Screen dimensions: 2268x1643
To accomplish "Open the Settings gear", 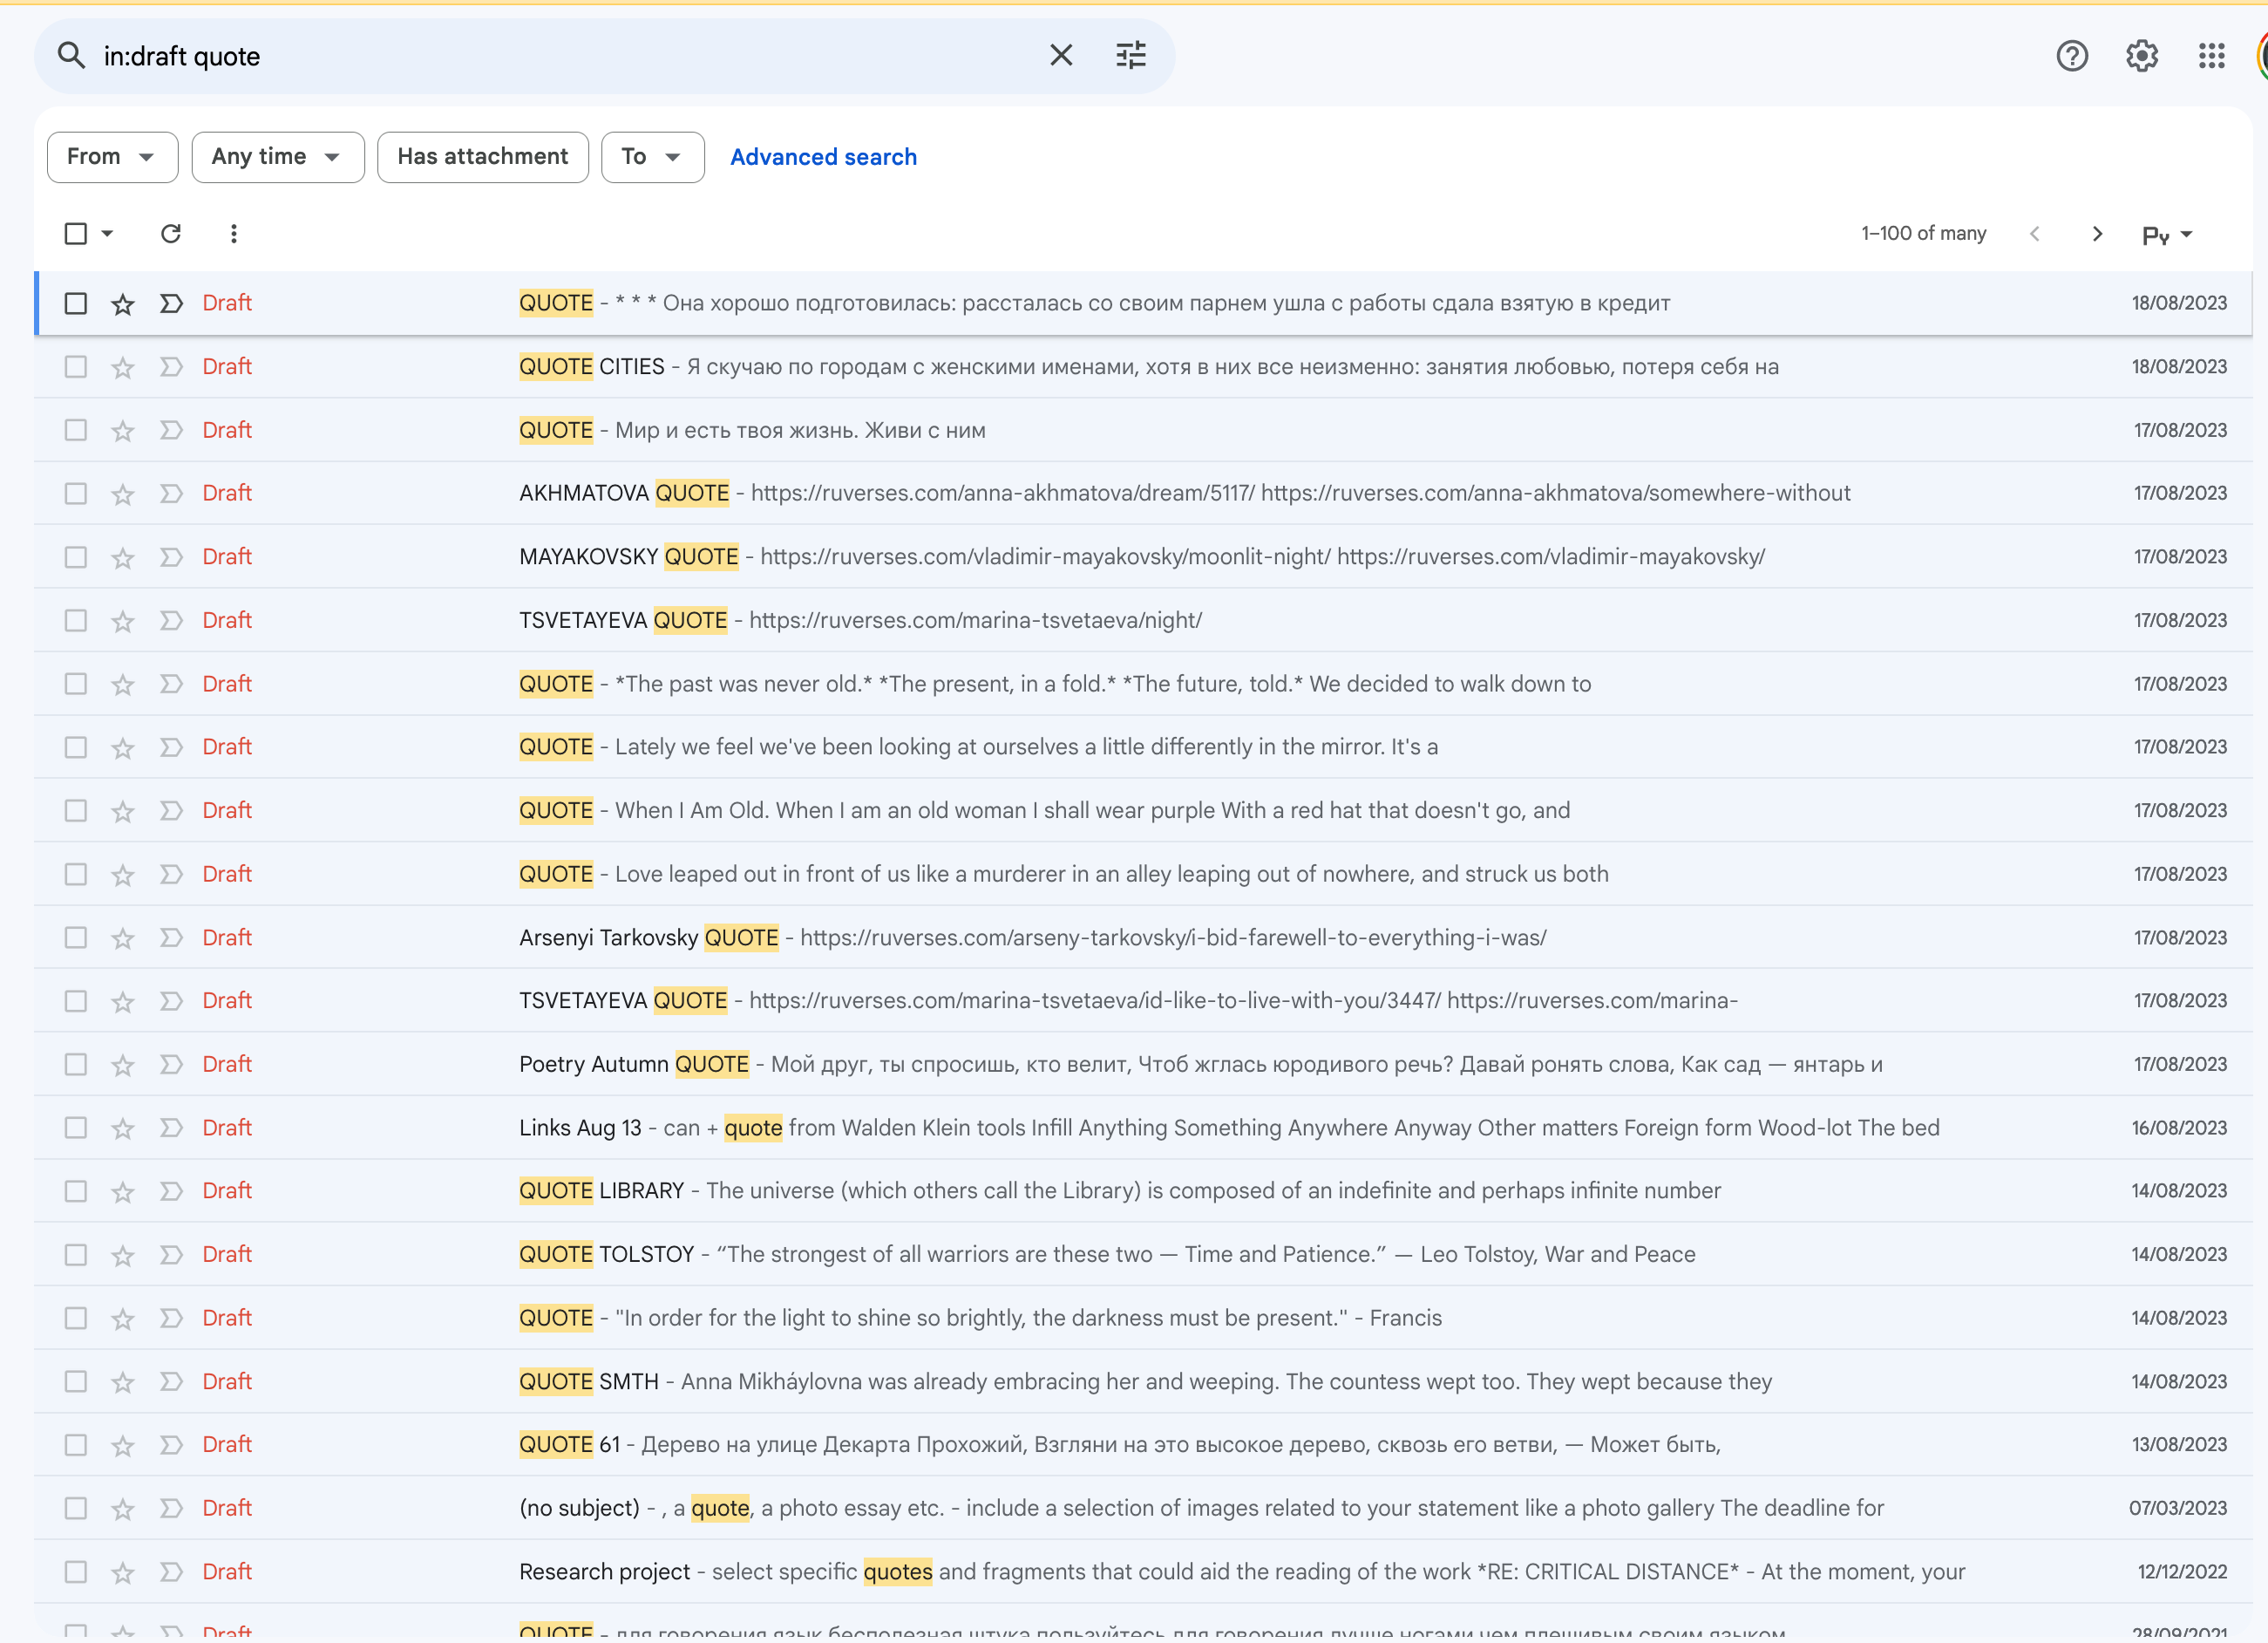I will pos(2141,55).
